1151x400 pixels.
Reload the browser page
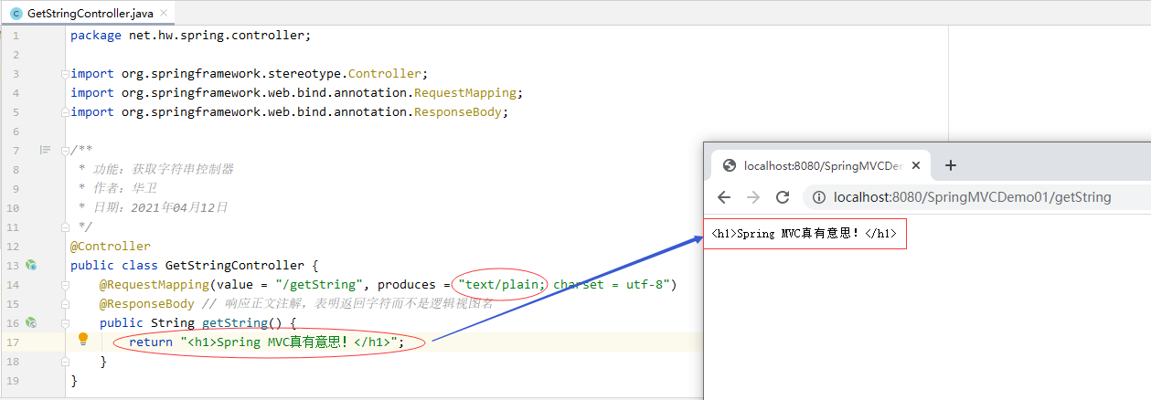point(783,197)
